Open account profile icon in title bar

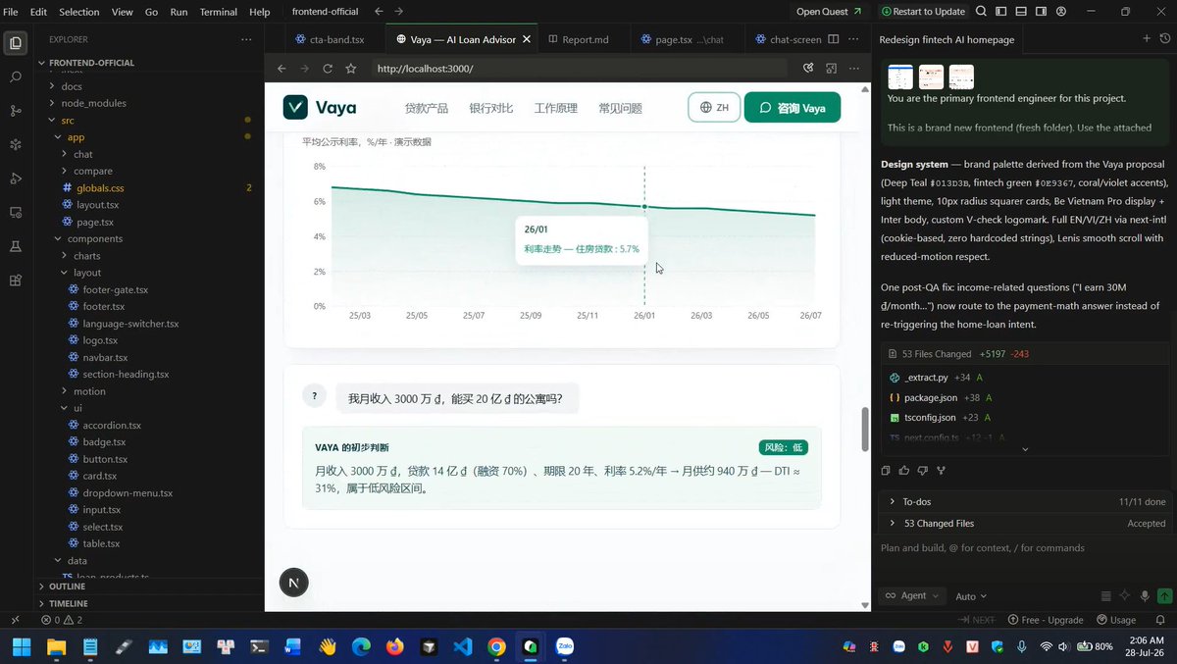(1061, 12)
